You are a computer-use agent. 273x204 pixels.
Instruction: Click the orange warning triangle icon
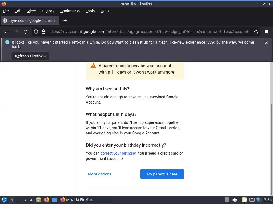click(x=93, y=66)
